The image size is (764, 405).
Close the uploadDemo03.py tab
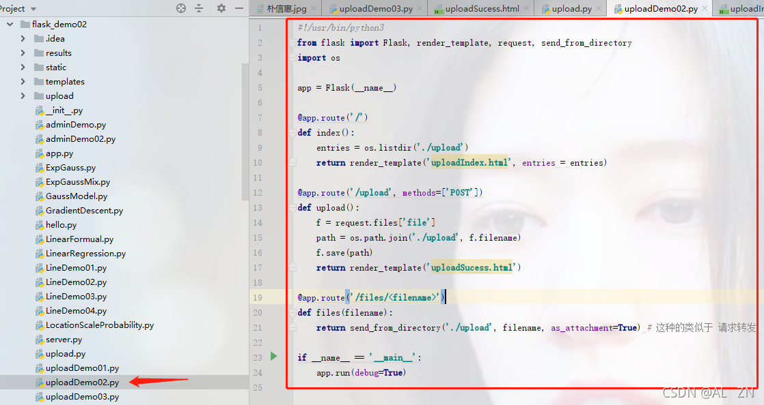click(x=420, y=8)
